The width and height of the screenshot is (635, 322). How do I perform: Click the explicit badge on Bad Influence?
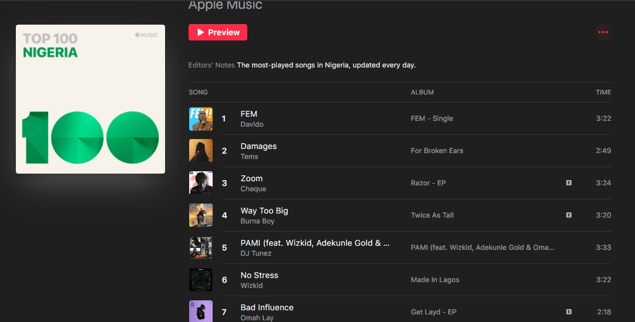coord(569,312)
